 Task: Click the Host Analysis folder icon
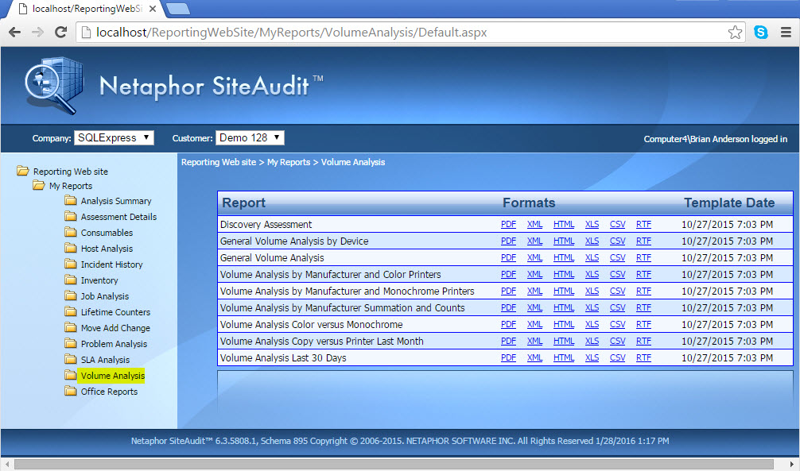tap(71, 248)
